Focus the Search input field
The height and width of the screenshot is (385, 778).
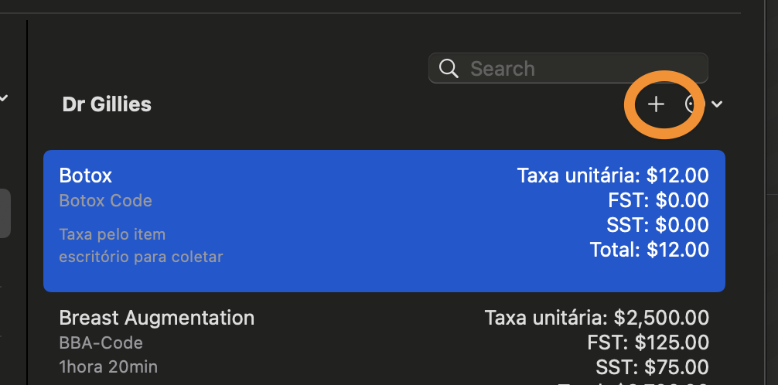pyautogui.click(x=568, y=69)
